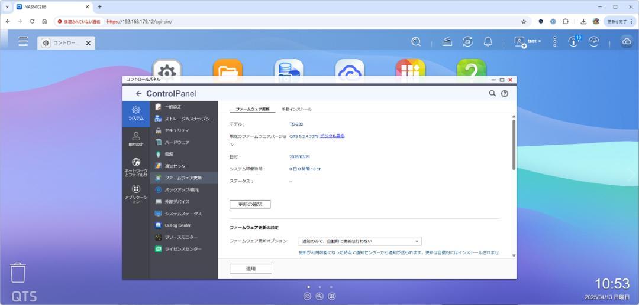Open ストレージ&スナップショット entry
This screenshot has width=639, height=305.
[x=184, y=119]
